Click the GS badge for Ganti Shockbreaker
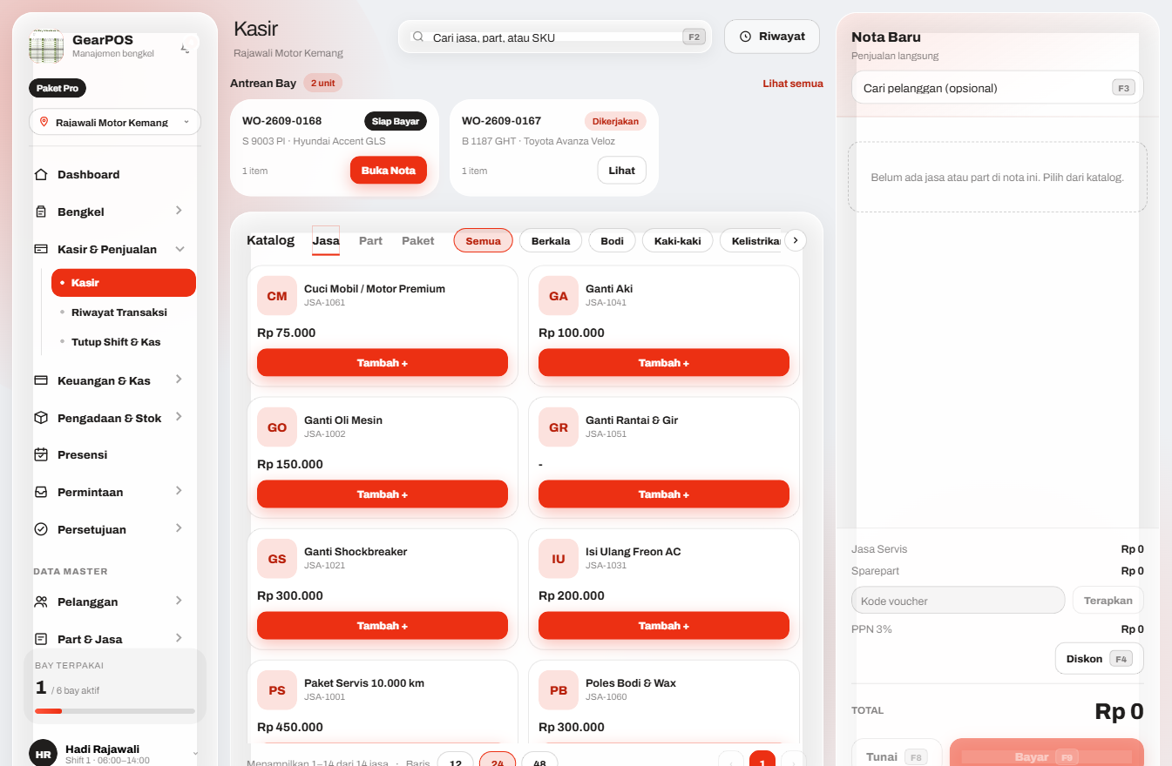 click(277, 559)
